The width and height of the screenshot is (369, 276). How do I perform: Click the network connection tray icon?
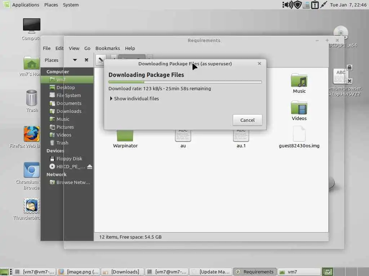tap(324, 5)
